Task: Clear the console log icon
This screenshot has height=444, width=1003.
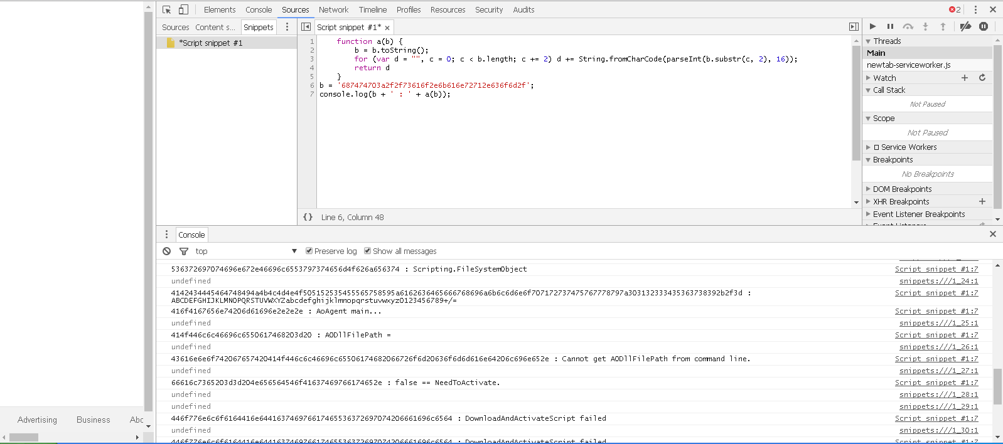Action: 166,251
